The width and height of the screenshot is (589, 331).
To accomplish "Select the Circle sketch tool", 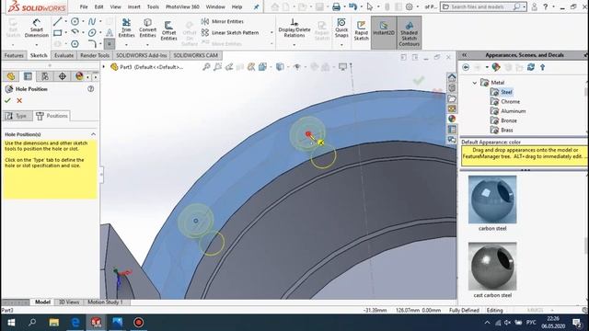I will (75, 22).
